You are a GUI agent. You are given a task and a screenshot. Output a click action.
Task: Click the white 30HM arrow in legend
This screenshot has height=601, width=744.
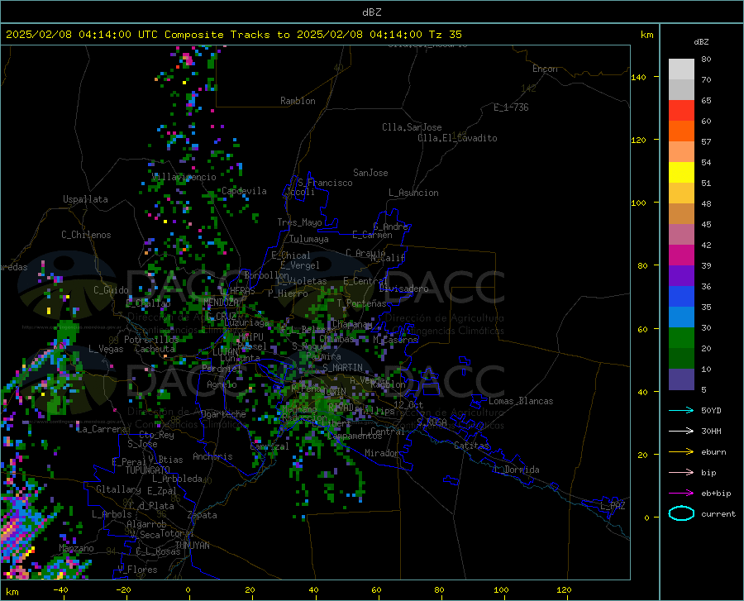[x=681, y=432]
